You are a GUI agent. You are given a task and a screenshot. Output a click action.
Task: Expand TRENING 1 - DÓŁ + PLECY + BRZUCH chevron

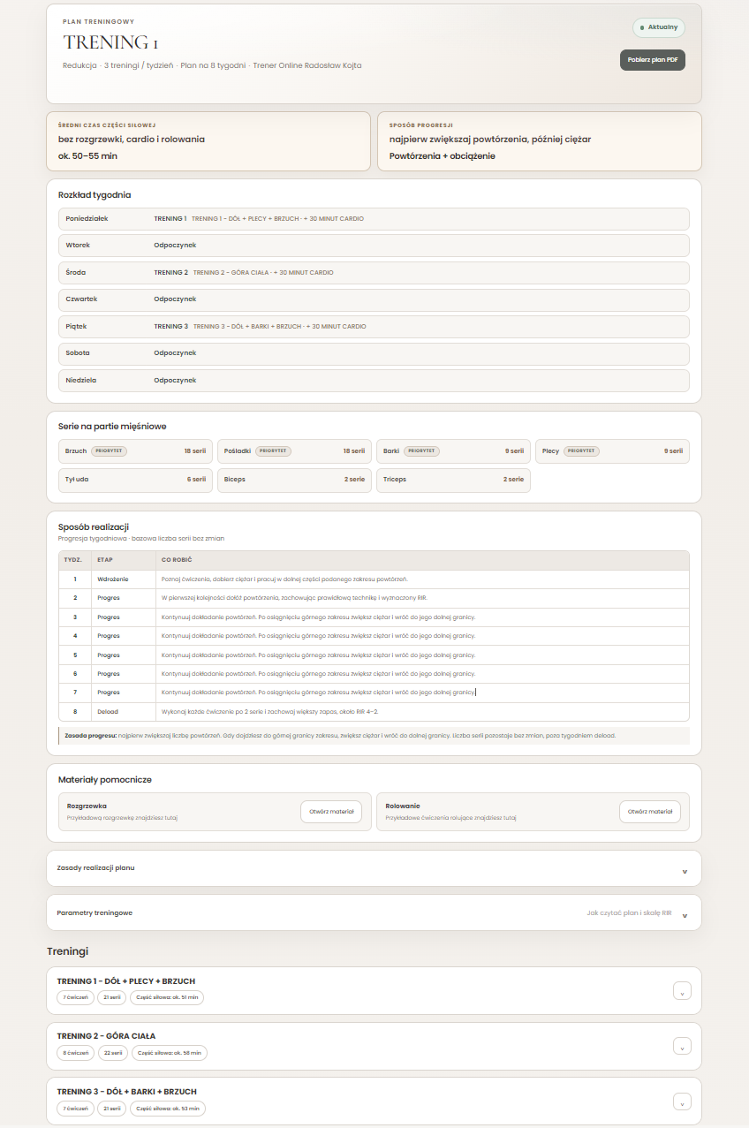682,991
